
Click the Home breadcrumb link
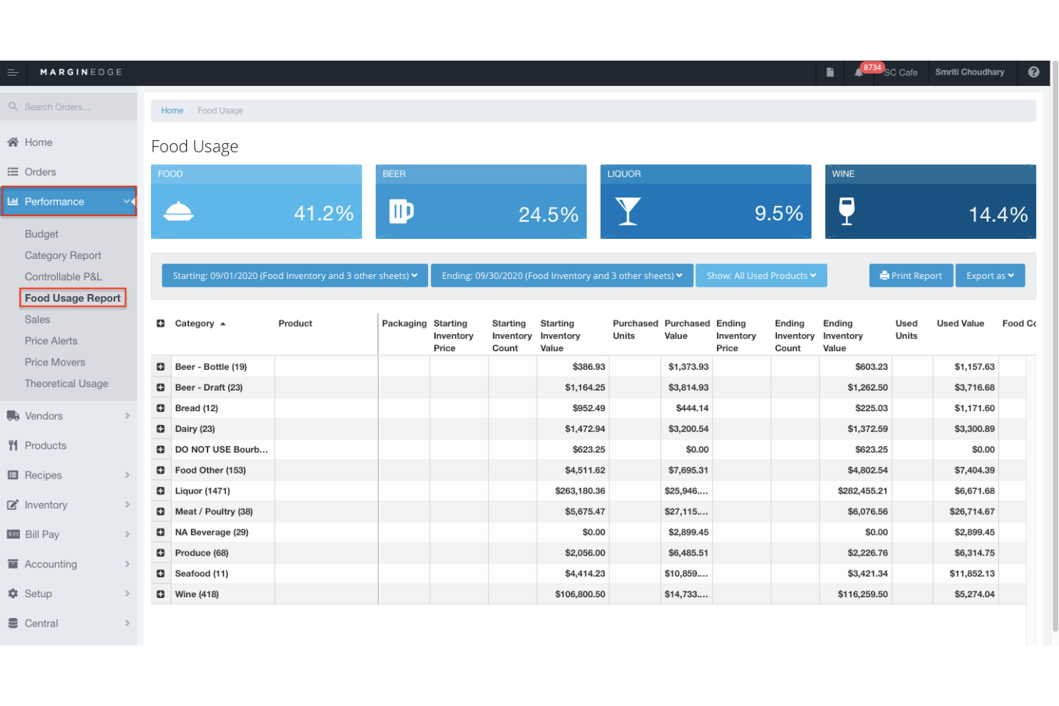point(172,110)
